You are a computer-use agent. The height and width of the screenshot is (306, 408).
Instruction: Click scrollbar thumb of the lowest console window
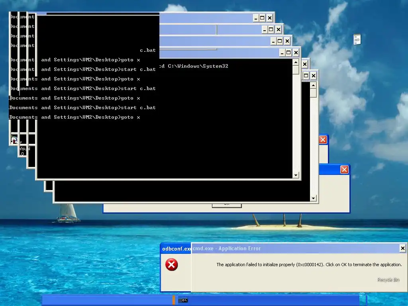pos(313,93)
